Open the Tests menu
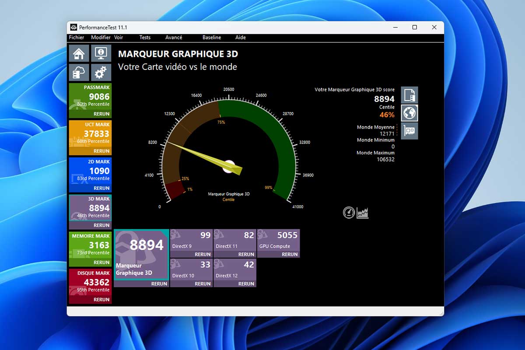This screenshot has height=350, width=525. pos(145,38)
